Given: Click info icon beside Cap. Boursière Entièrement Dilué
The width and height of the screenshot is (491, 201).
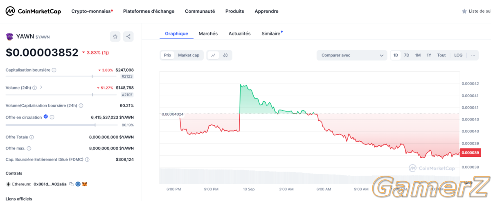Looking at the screenshot, I should pyautogui.click(x=87, y=160).
